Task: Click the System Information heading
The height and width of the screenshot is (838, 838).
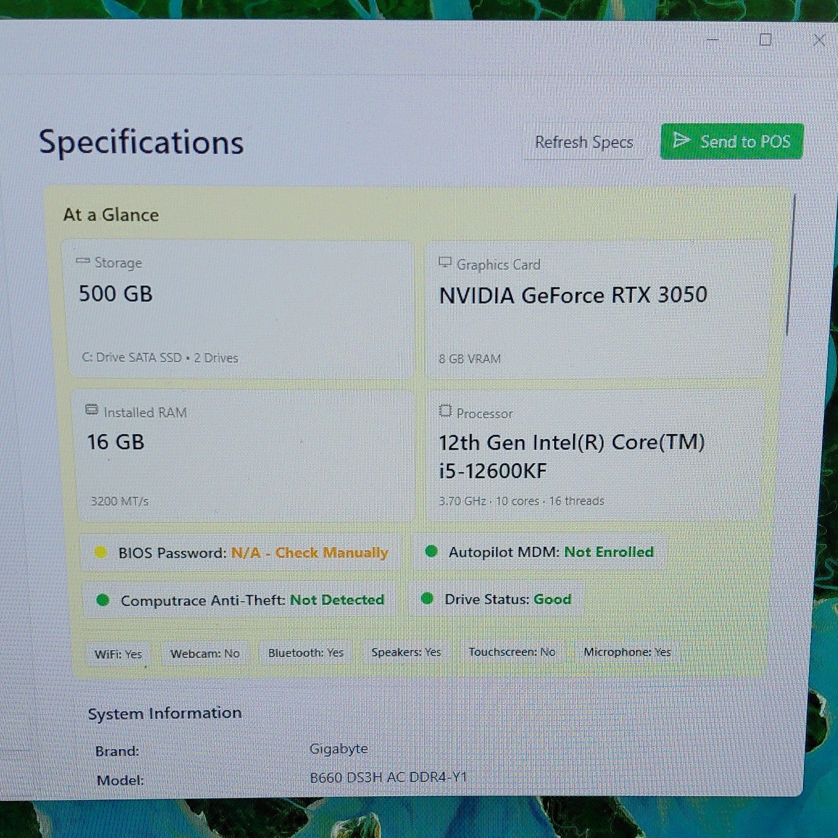Action: click(165, 713)
